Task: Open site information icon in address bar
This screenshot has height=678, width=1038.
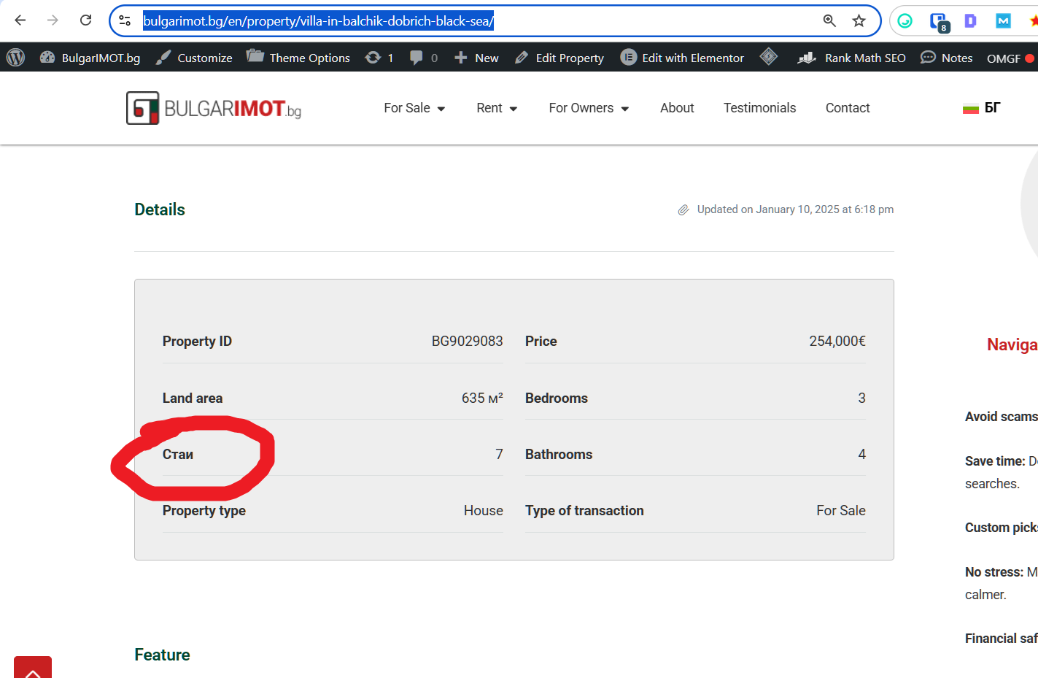Action: pyautogui.click(x=125, y=20)
